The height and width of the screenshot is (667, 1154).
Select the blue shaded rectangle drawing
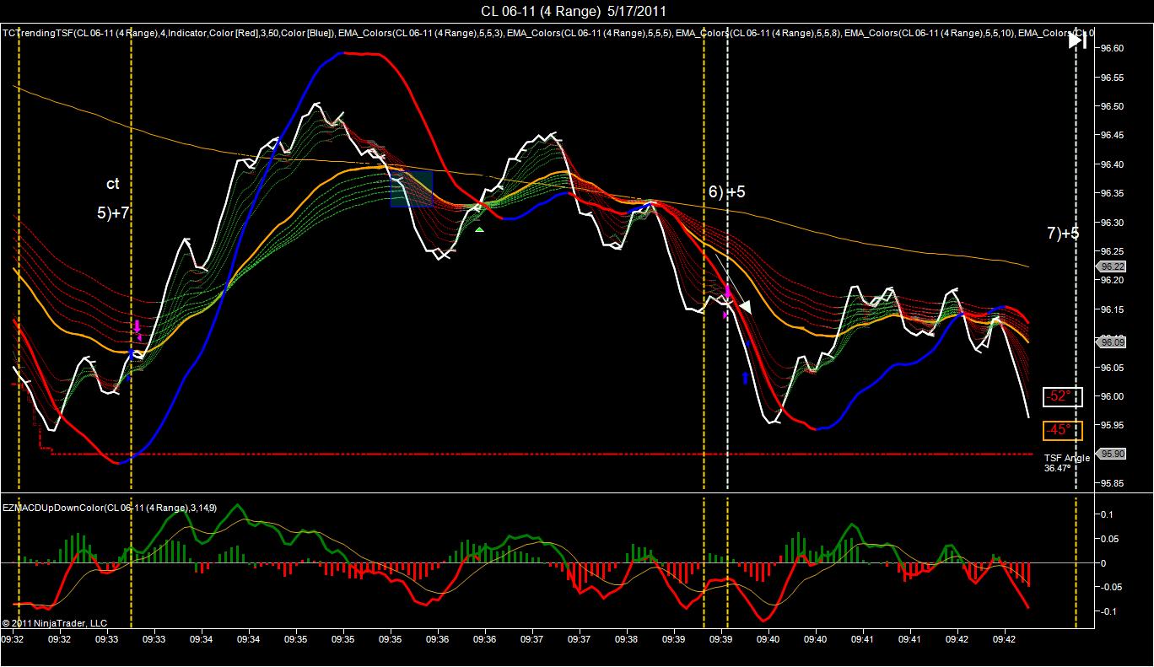point(412,189)
